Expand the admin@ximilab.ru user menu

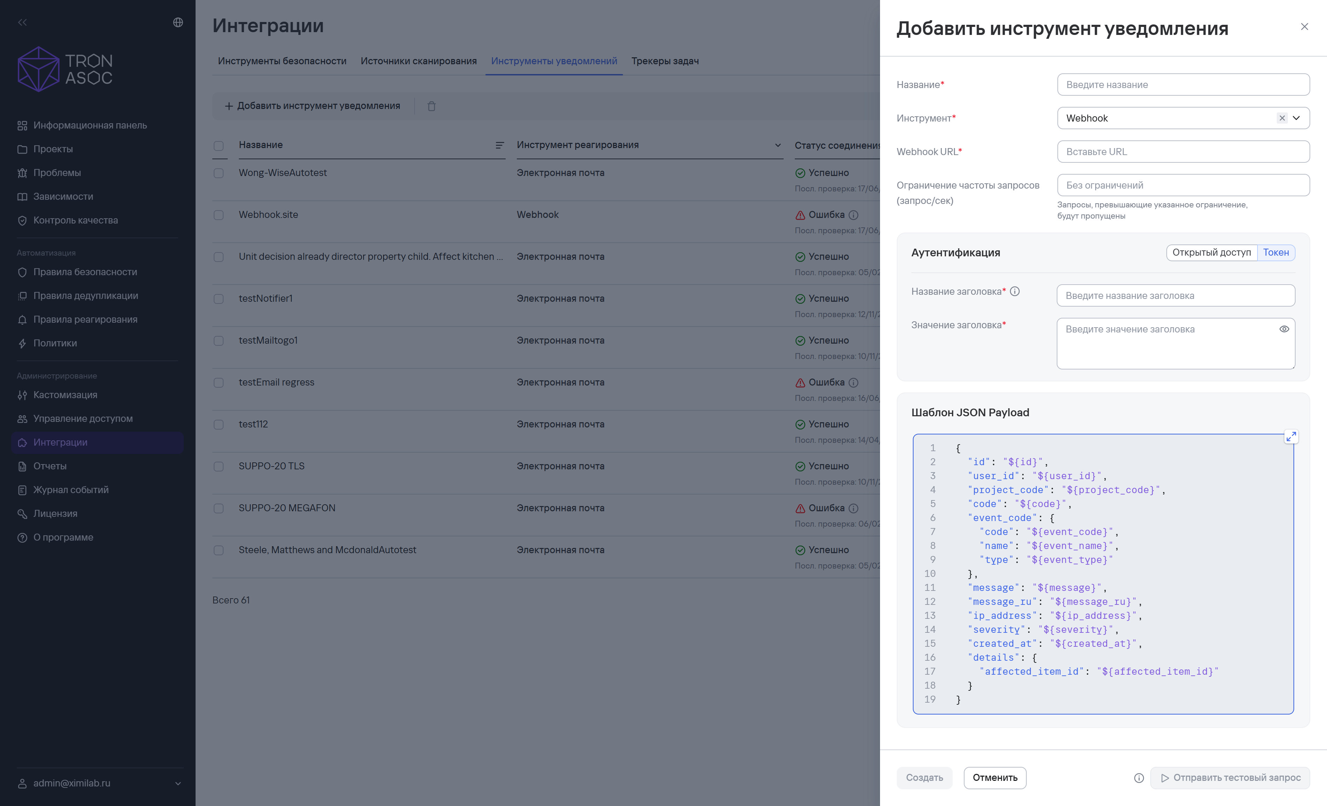point(100,783)
